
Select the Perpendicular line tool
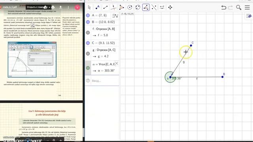(113, 7)
